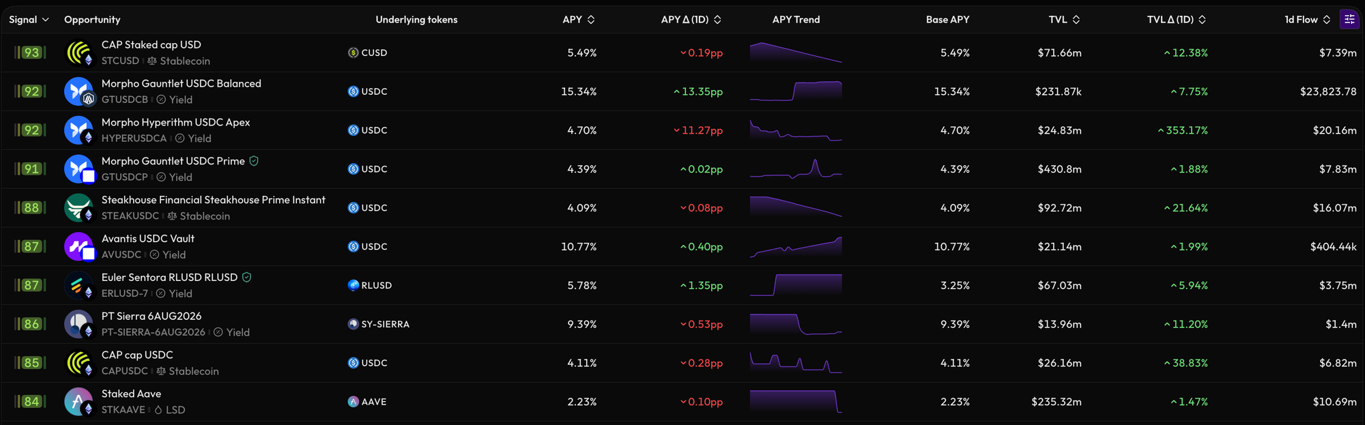Click the verified shield beside Morpho Gauntlet USDC Prime
Screen dimensions: 1365x425
(254, 161)
